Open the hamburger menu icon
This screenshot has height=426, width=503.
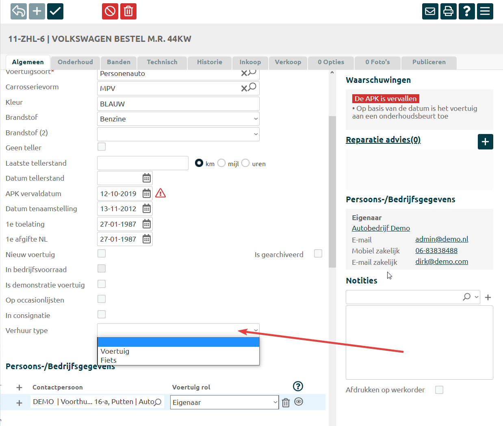485,11
